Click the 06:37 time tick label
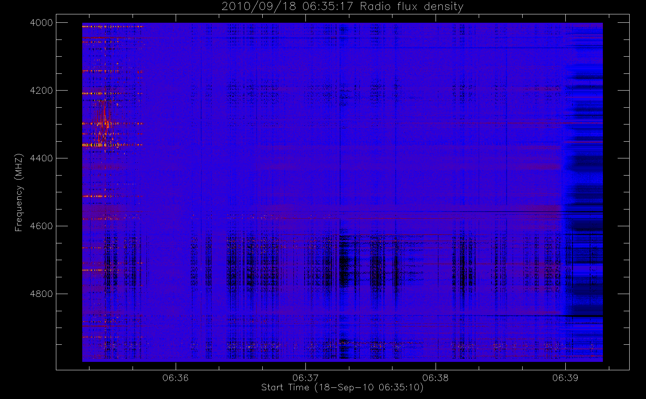This screenshot has height=399, width=646. click(x=305, y=377)
